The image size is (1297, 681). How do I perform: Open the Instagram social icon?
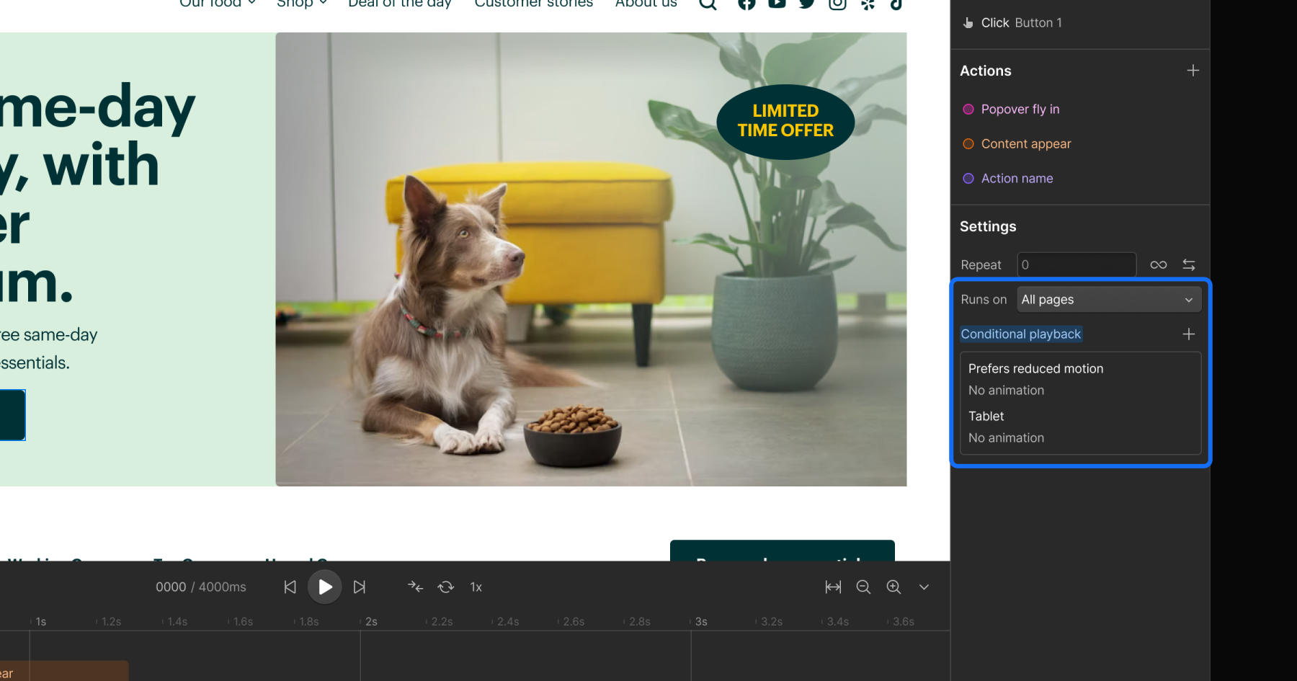tap(837, 4)
